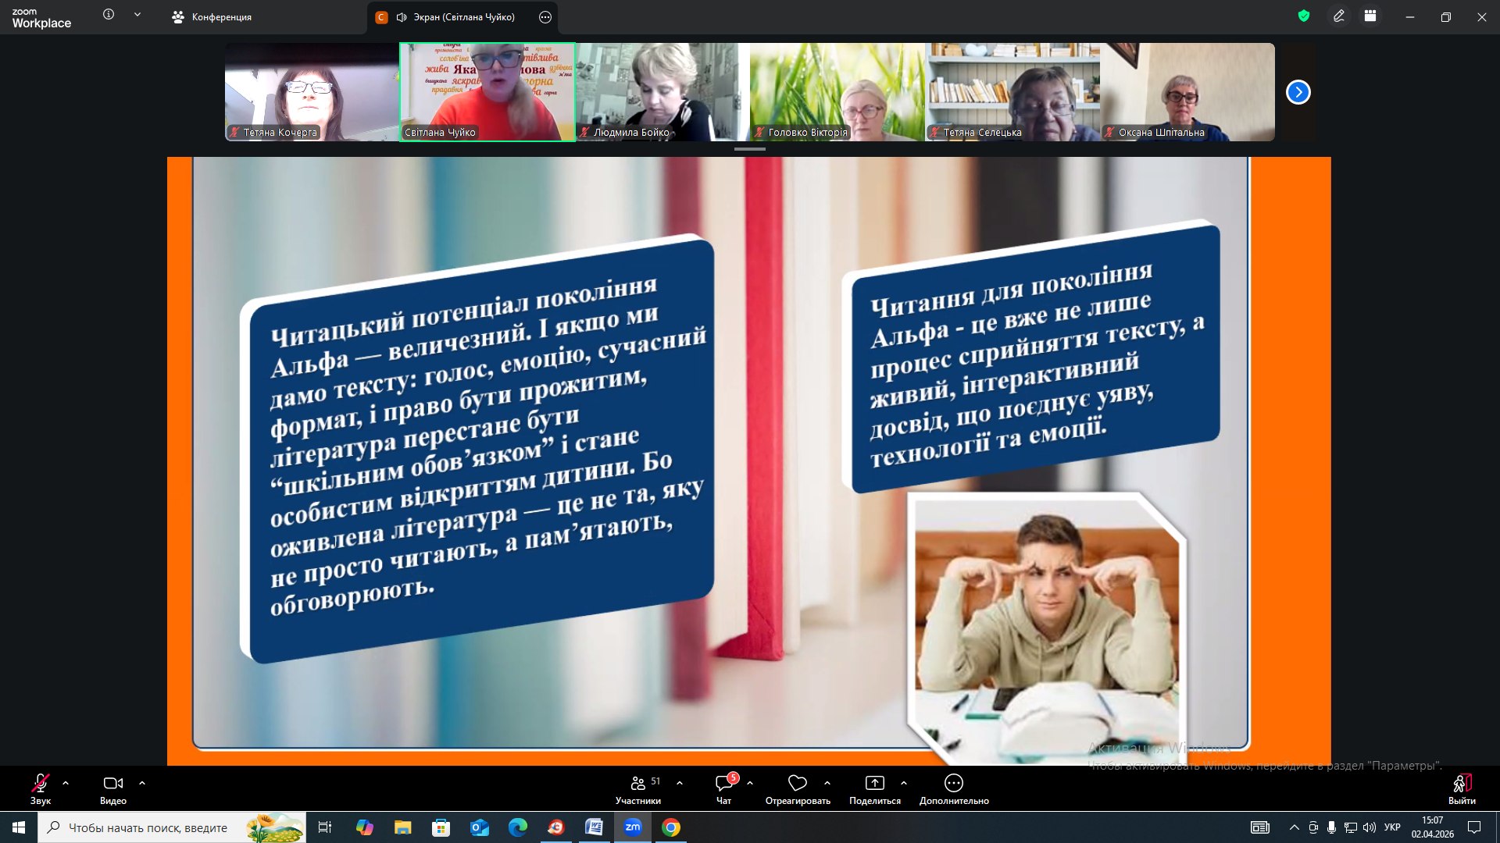Select Світлана Чуйко video thumbnail
The height and width of the screenshot is (843, 1500).
click(487, 92)
